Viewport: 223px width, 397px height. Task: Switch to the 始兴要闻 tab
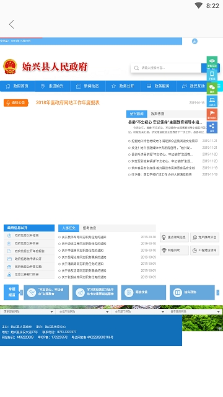coord(136,114)
